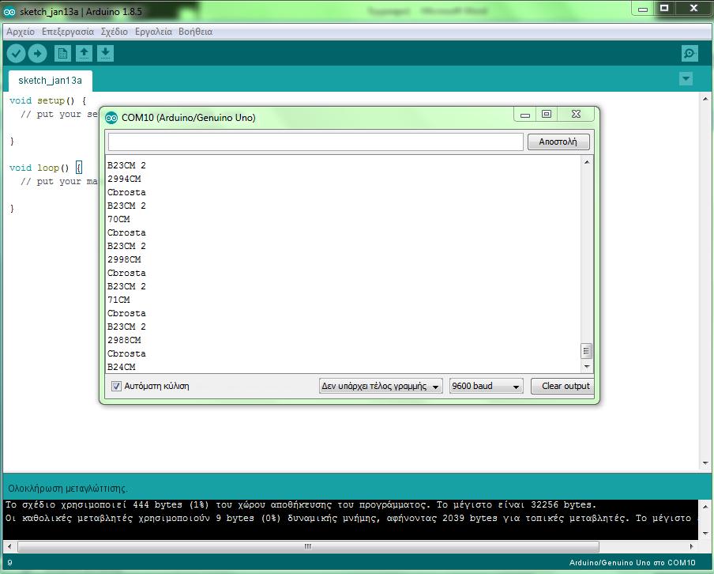This screenshot has height=574, width=714.
Task: Click the 'Arduino/Genuino Uno στο COM10' status text
Action: 632,563
